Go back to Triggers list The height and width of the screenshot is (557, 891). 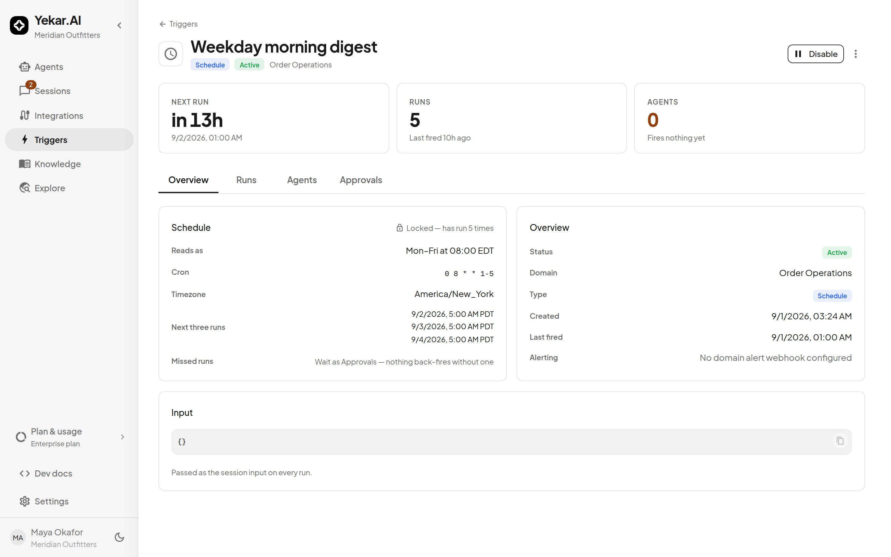(x=179, y=24)
